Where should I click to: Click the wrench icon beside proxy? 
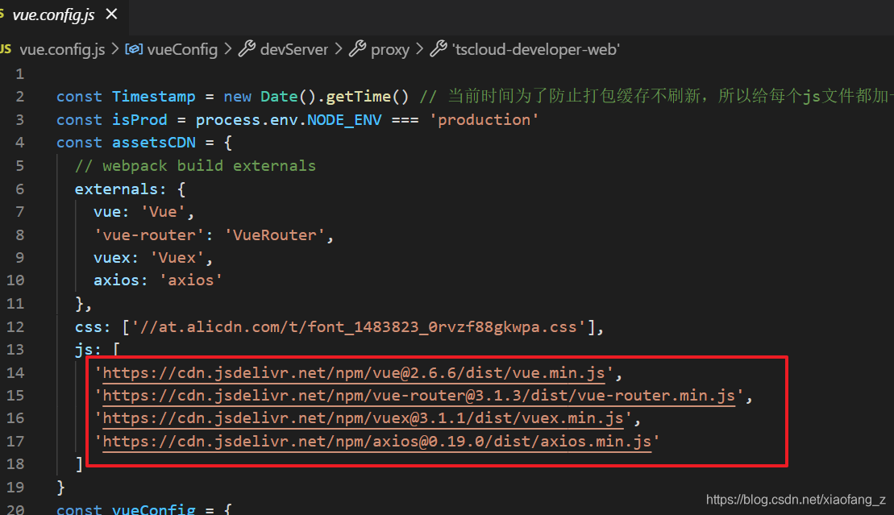(357, 49)
